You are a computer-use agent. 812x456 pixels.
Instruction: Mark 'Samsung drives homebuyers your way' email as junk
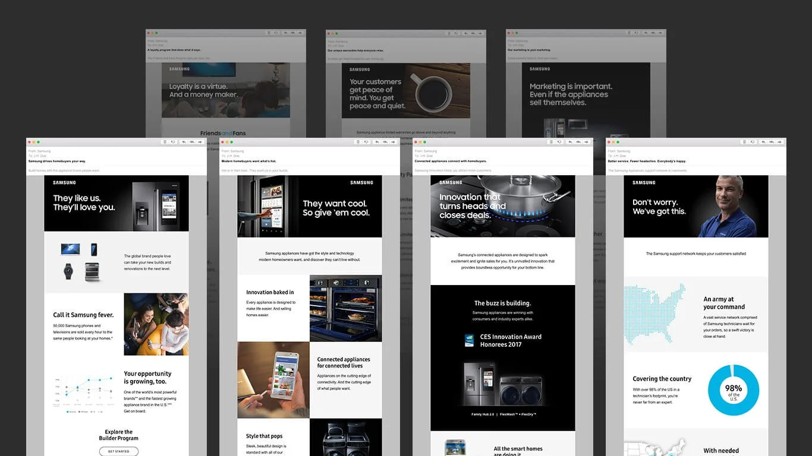coord(173,142)
